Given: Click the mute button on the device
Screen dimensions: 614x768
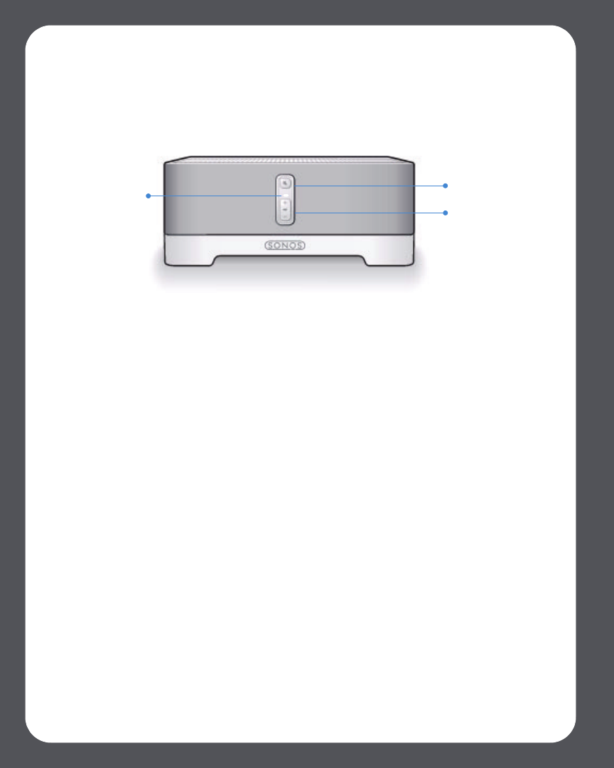Looking at the screenshot, I should [285, 183].
